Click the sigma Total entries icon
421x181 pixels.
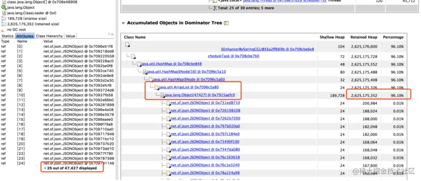pos(215,8)
